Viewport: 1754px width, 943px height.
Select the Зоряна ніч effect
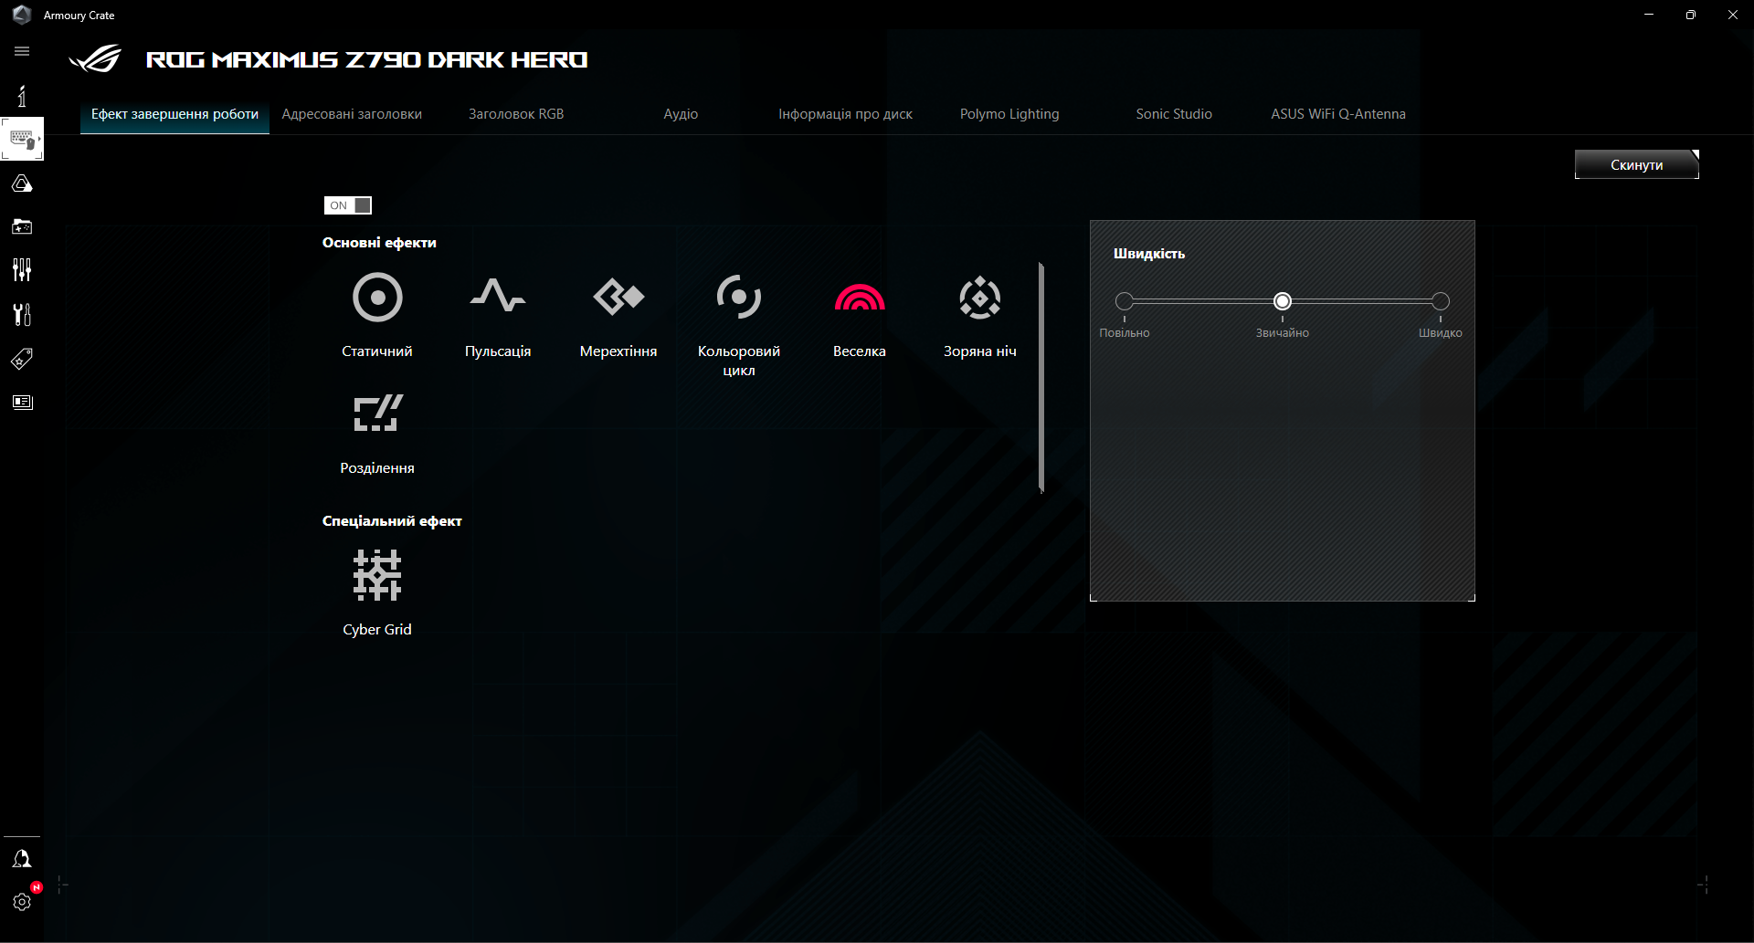979,297
